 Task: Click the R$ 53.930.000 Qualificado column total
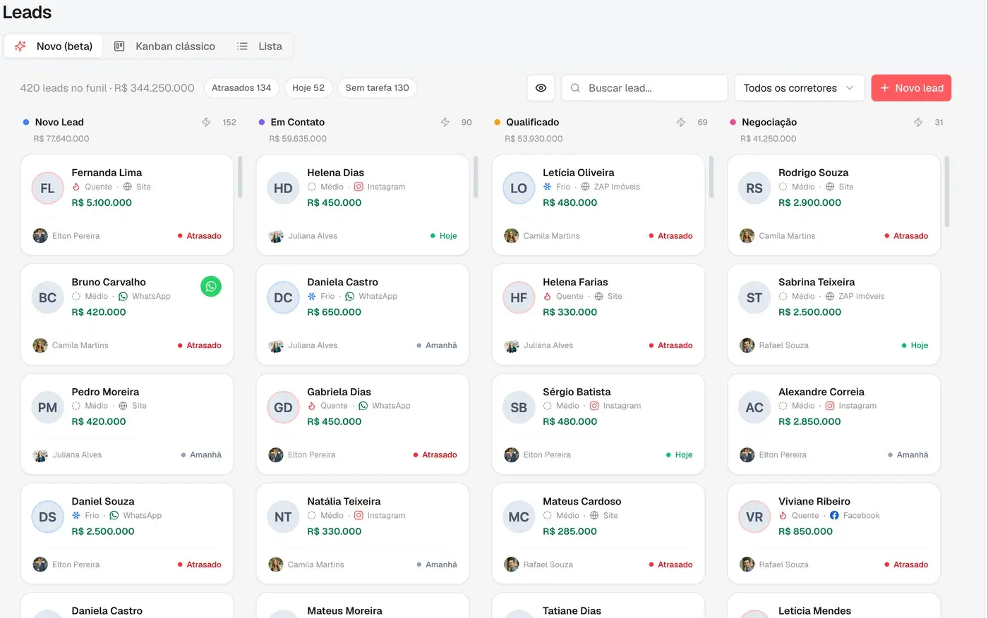pos(534,139)
